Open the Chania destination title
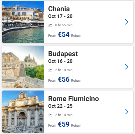The image size is (135, 134). pos(59,9)
